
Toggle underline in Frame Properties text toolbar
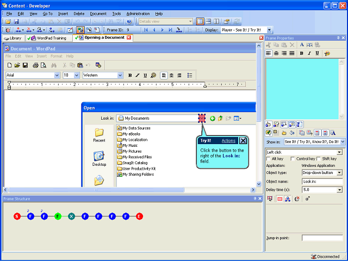point(318,53)
